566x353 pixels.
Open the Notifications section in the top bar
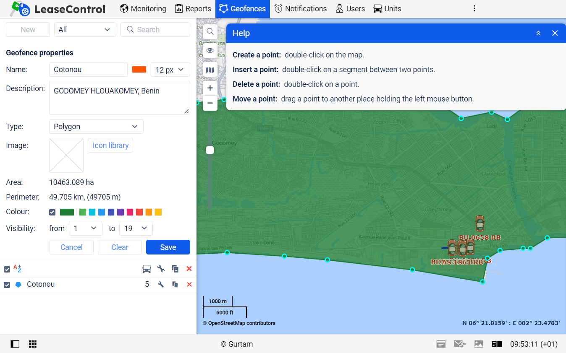click(x=301, y=8)
